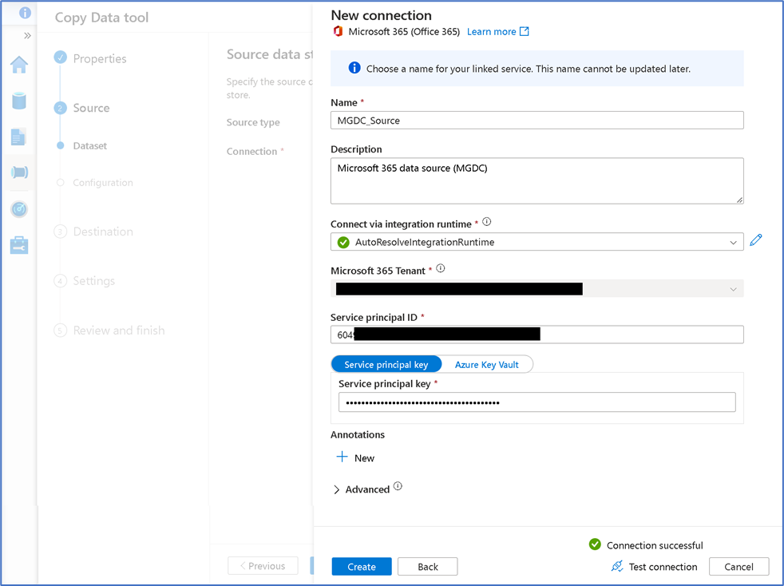784x586 pixels.
Task: Click the Test connection plug icon
Action: 617,566
